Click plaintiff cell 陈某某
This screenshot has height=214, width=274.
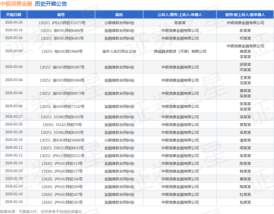tap(180, 23)
